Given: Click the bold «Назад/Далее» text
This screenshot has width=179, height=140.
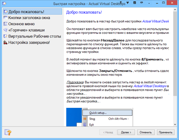Looking at the screenshot, I should [x=113, y=40].
